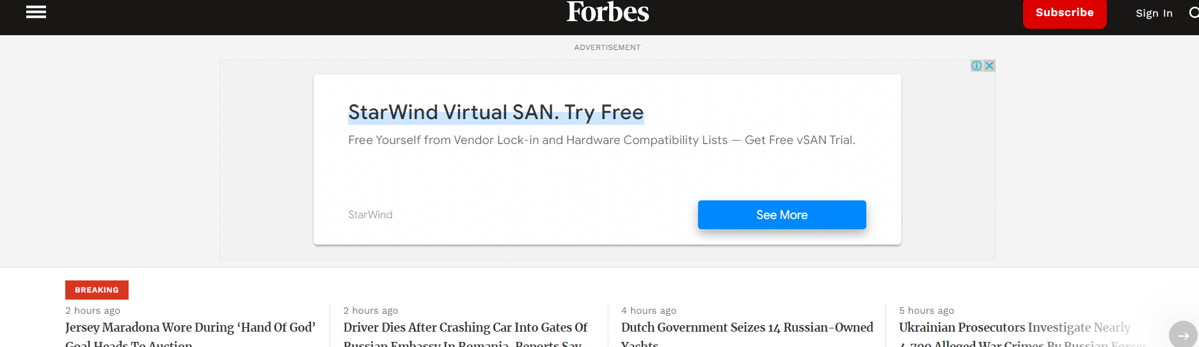The height and width of the screenshot is (347, 1199).
Task: Advance breaking news with arrow button
Action: [1182, 335]
